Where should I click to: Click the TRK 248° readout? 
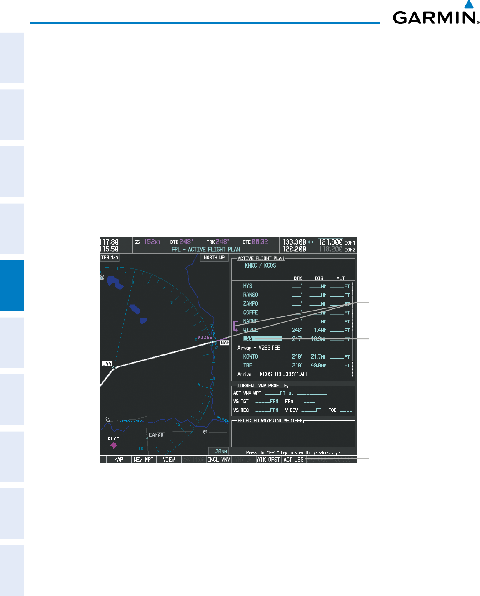[218, 242]
